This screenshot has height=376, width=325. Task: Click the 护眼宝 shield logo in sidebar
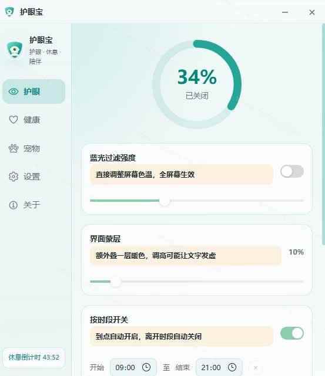(15, 50)
